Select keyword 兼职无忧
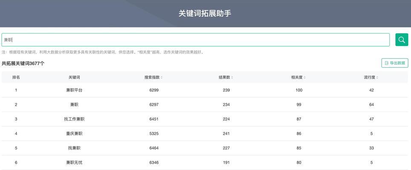This screenshot has width=411, height=170. (74, 162)
